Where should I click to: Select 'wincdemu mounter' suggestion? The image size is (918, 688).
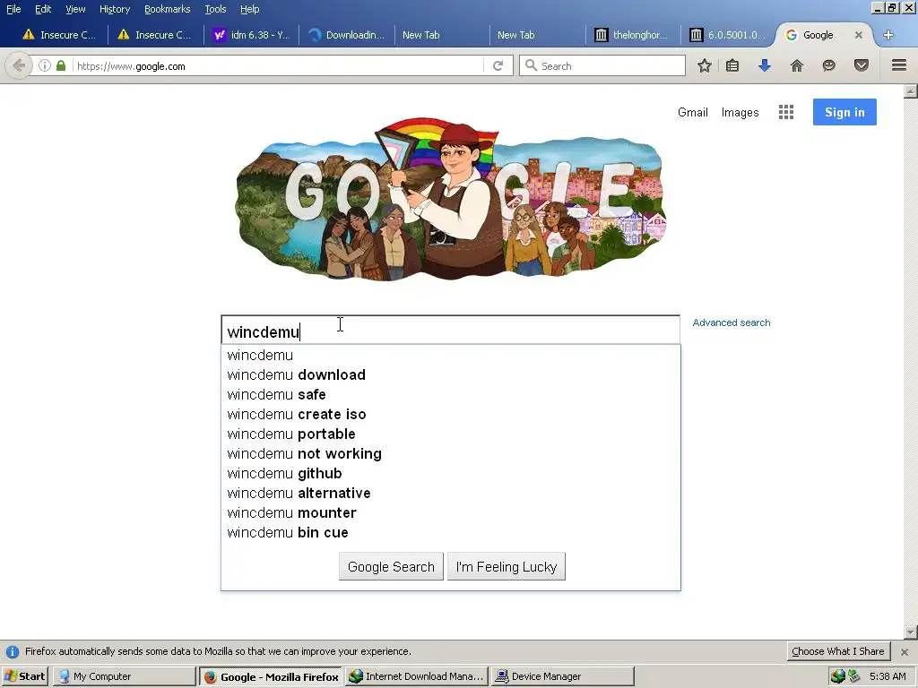click(451, 512)
